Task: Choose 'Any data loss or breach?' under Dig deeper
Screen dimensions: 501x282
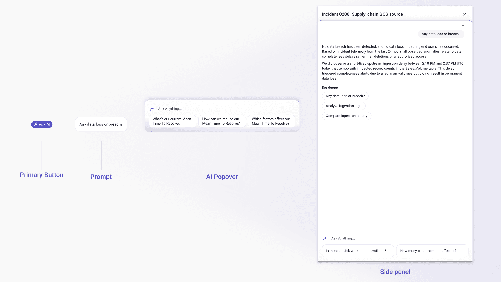Action: pos(345,96)
